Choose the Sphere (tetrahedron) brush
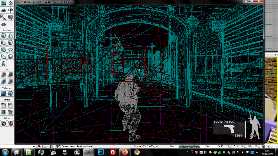Screen dimensions: 278x156 [x=10, y=57]
